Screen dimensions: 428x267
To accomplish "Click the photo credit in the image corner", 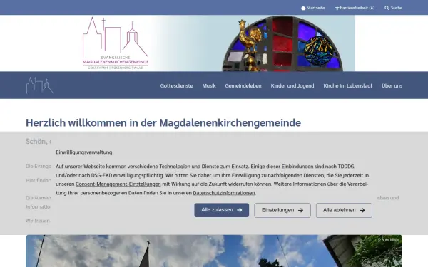I will [x=389, y=239].
